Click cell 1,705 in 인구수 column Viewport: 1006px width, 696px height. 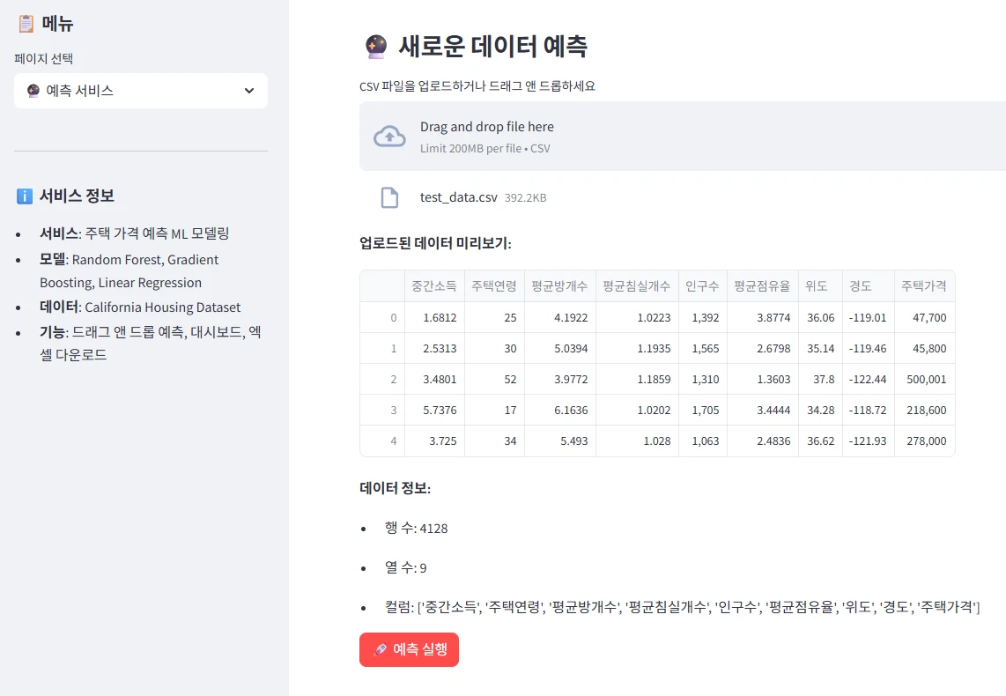[705, 410]
